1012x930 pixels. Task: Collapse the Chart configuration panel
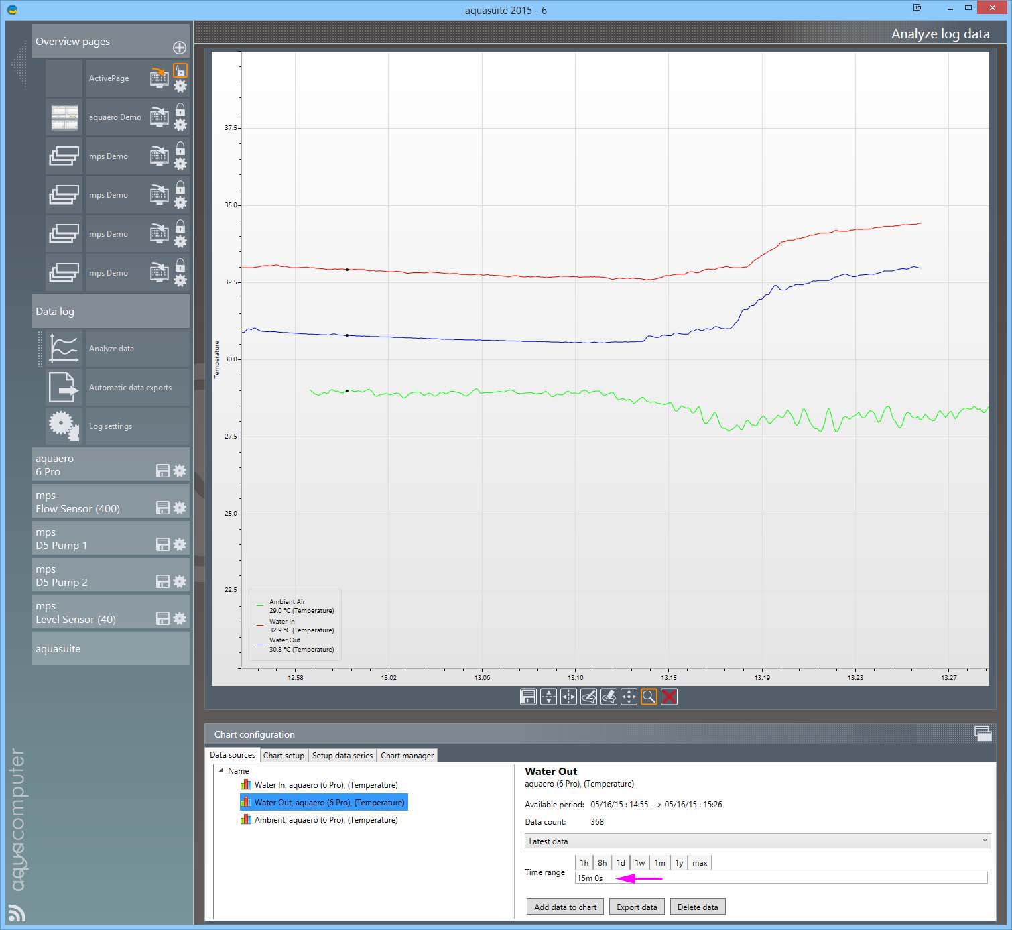point(983,734)
